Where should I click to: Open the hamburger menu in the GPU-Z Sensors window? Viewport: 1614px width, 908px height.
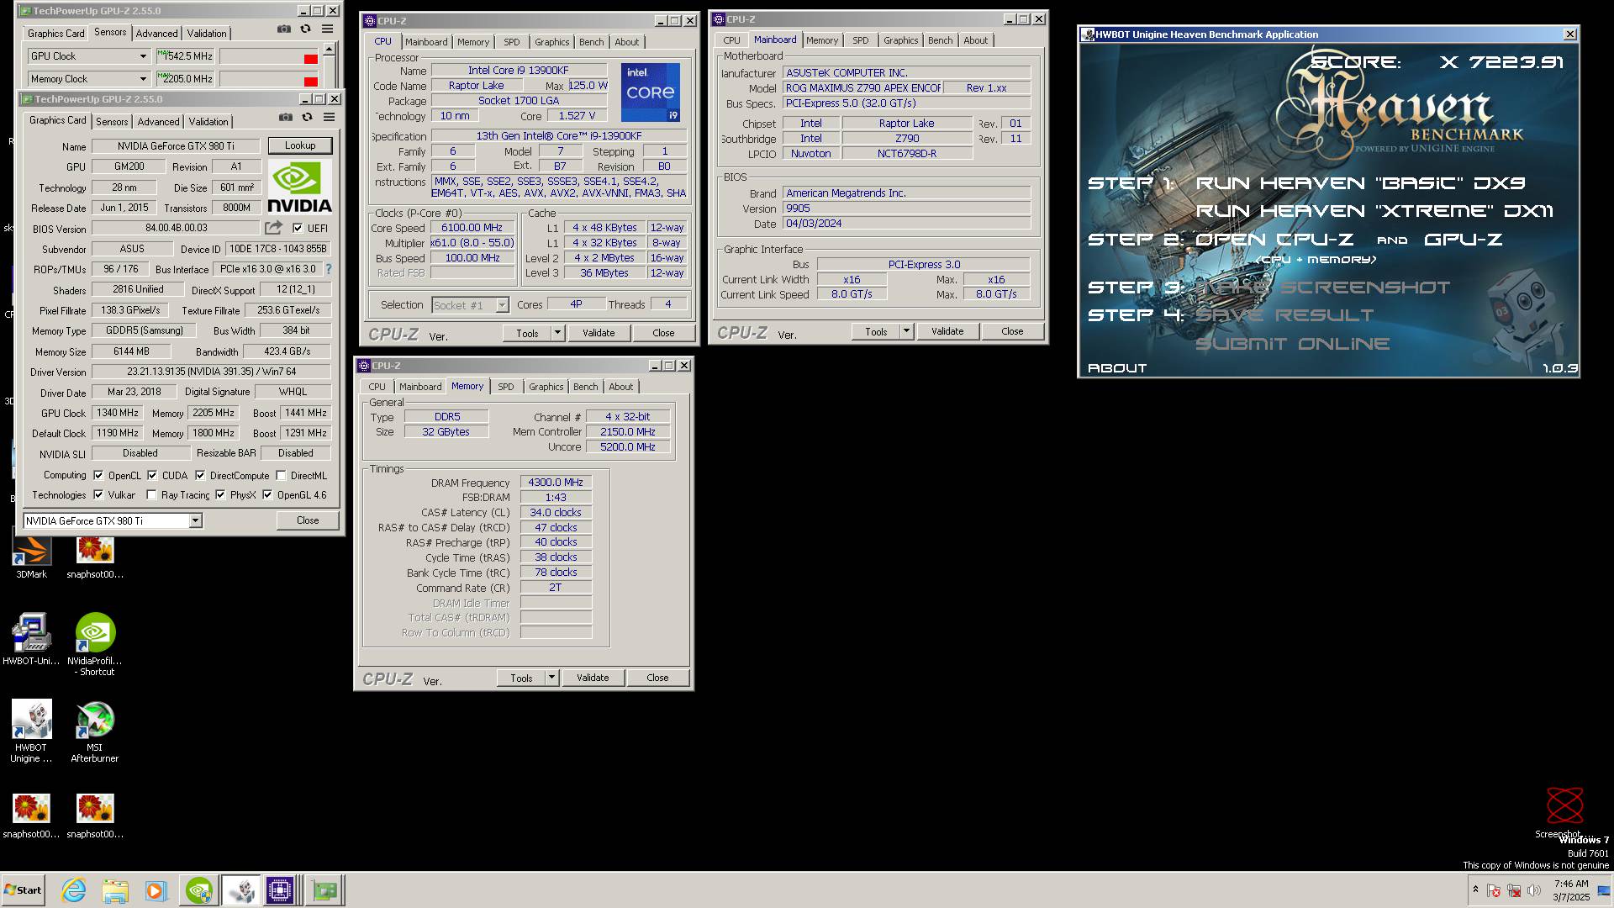click(327, 29)
